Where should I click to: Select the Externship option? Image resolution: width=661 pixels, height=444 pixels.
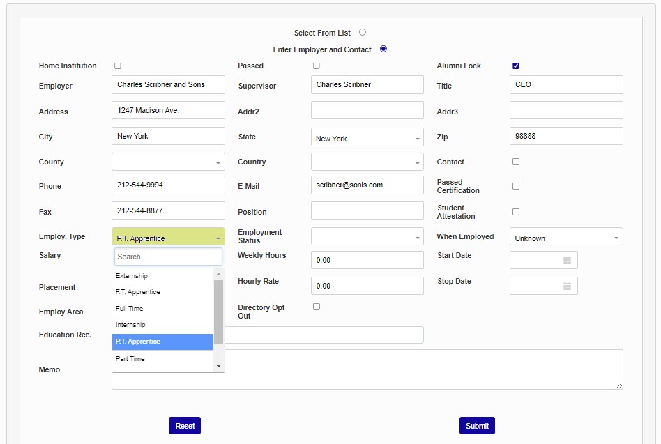click(x=132, y=276)
